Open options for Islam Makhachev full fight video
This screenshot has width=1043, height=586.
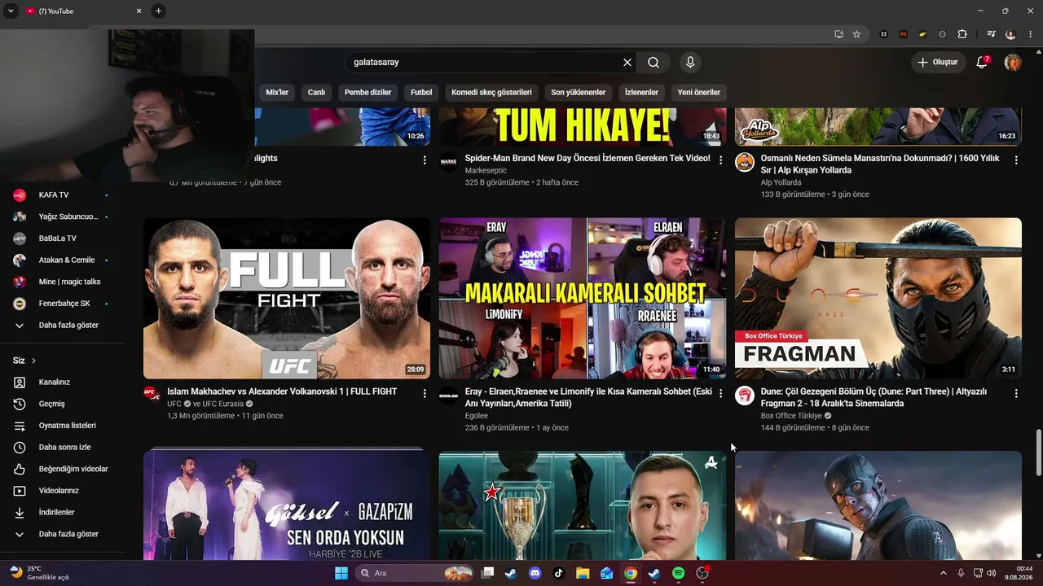point(425,393)
